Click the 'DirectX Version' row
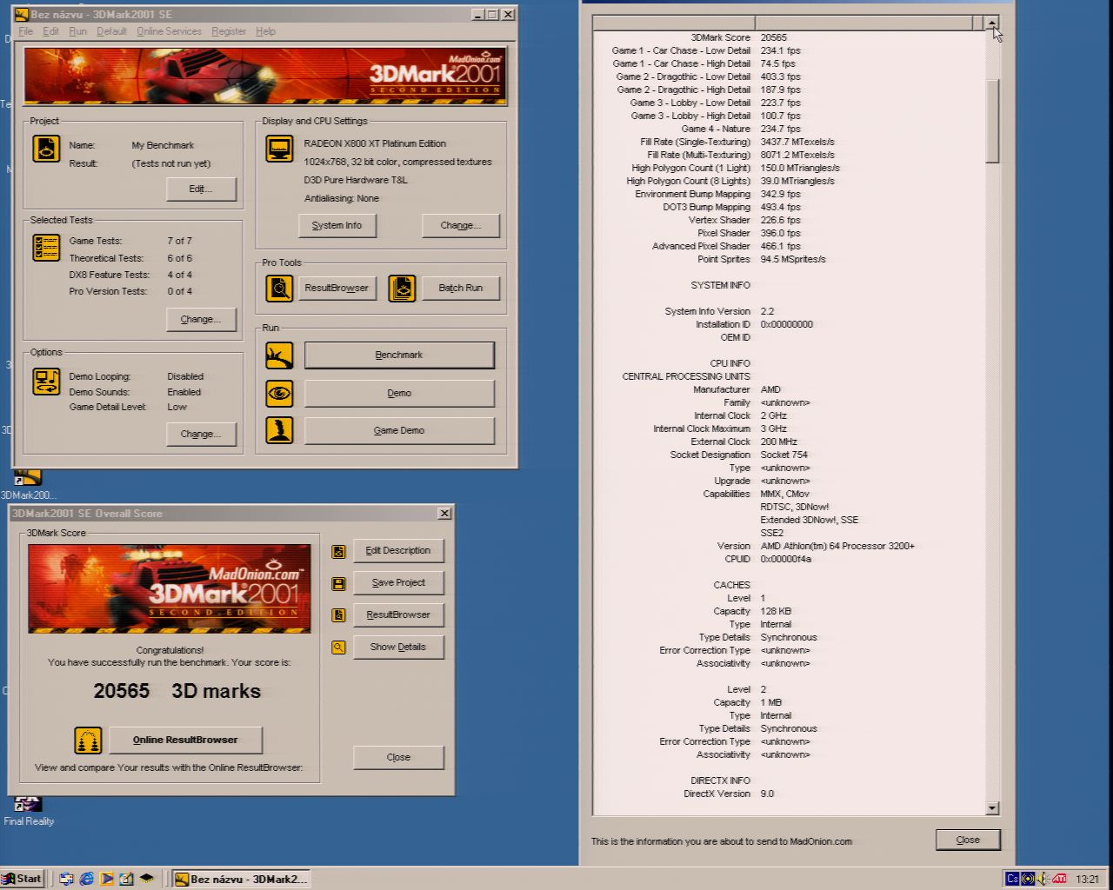 click(x=788, y=794)
